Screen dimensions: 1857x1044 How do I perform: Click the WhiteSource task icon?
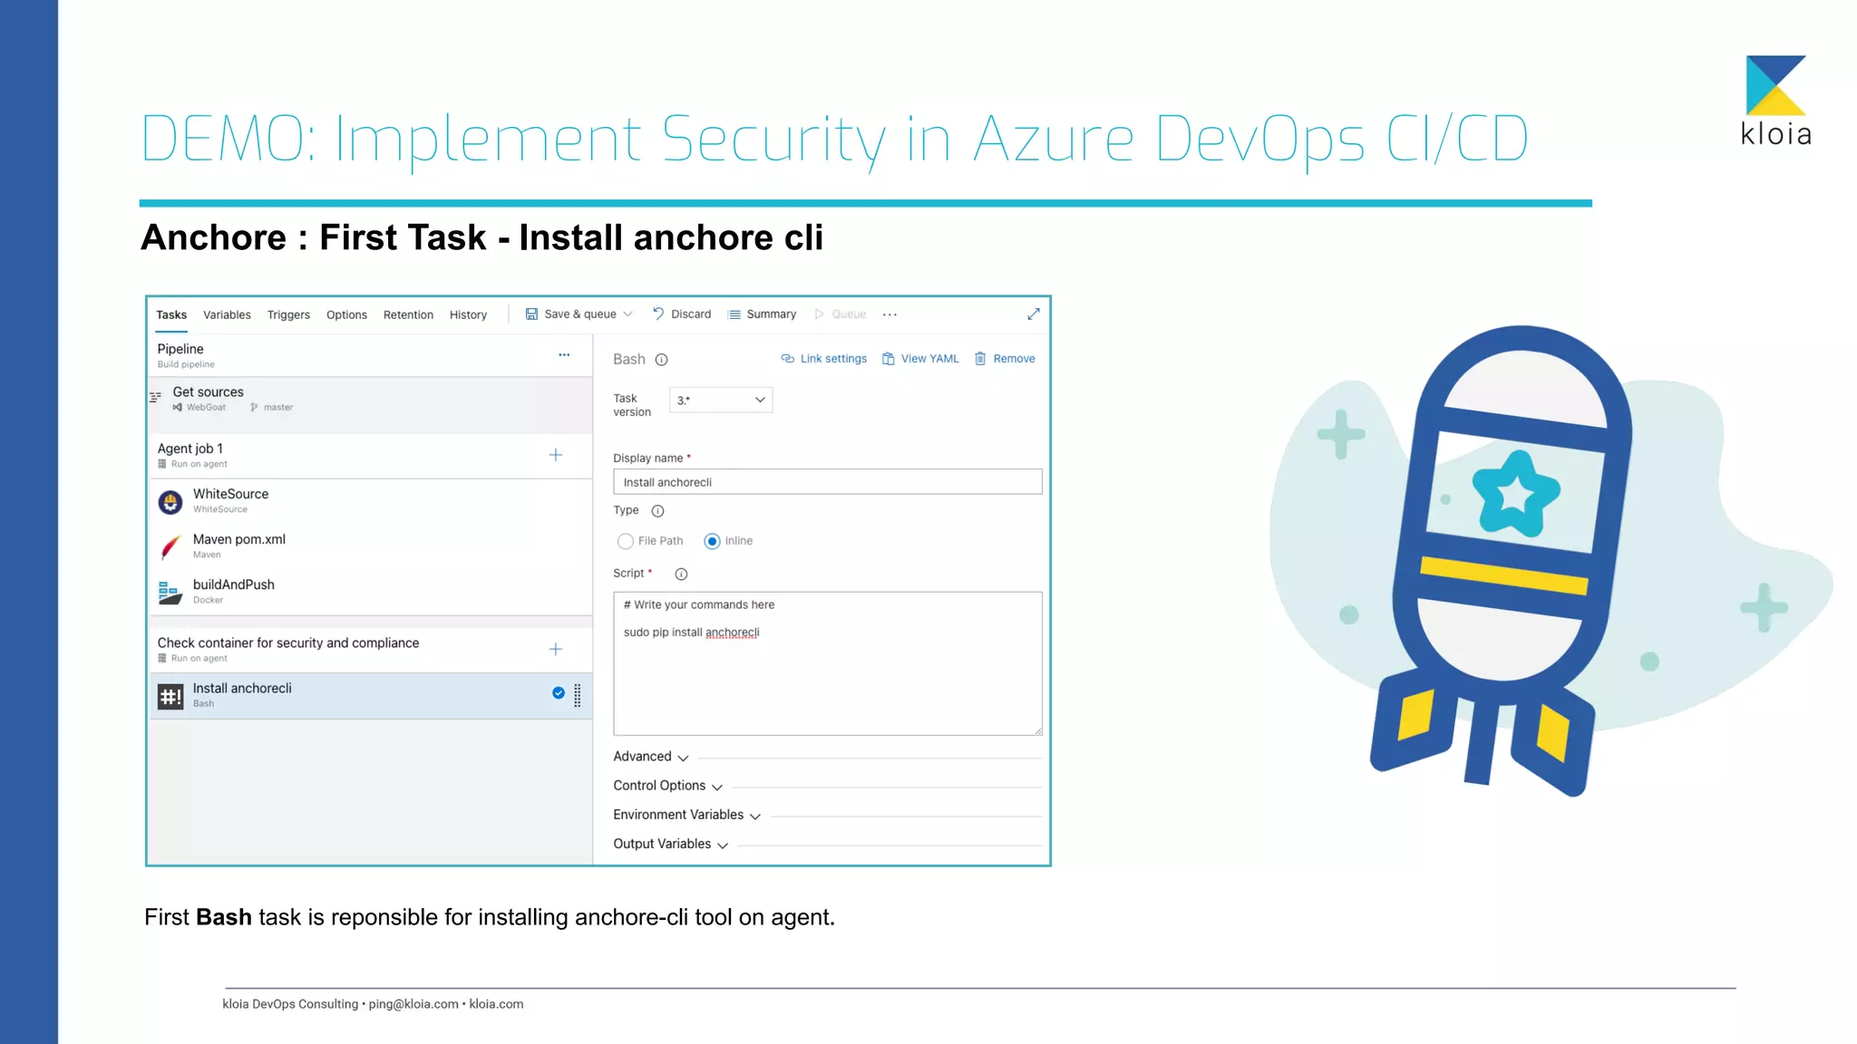point(170,501)
